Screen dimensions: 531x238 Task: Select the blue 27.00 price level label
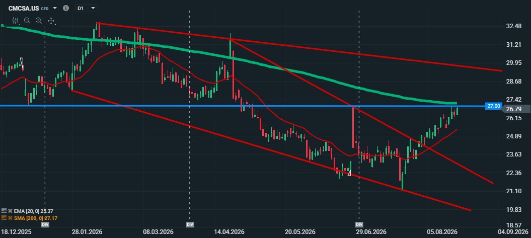(493, 106)
